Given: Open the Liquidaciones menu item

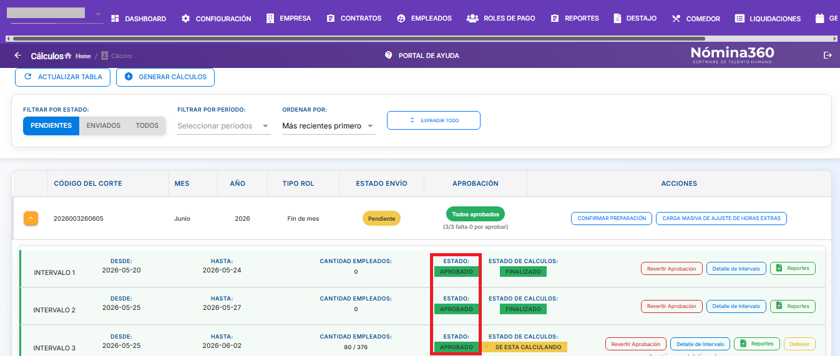Looking at the screenshot, I should point(768,19).
